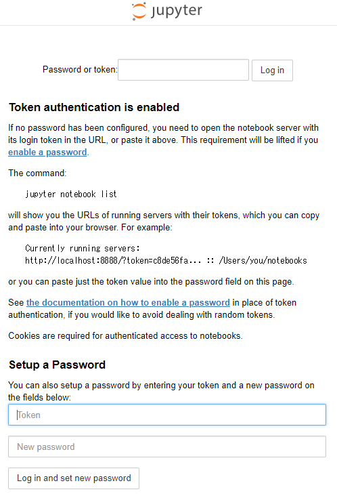Screen dimensions: 337x496
Task: Click the 'Cookies are required' sentence
Action: tap(125, 335)
